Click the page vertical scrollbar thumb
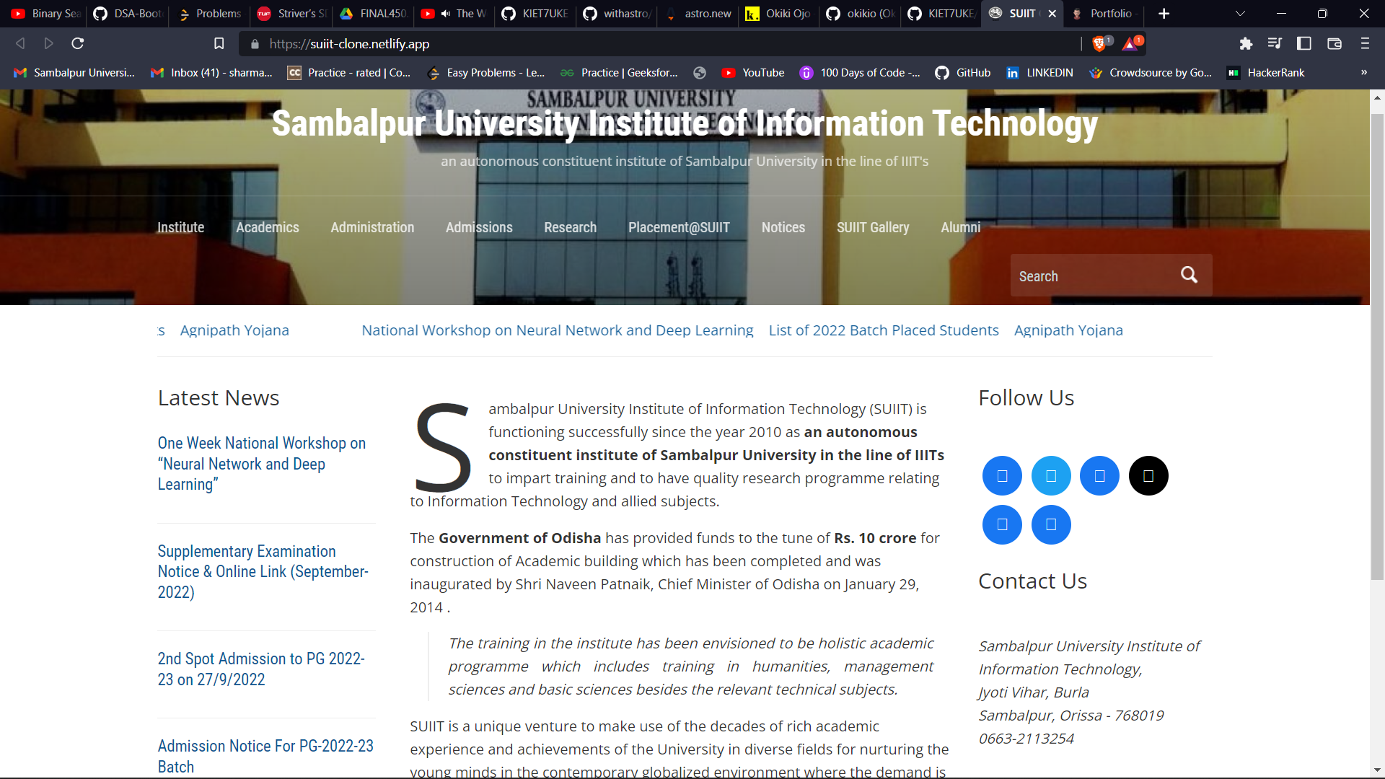This screenshot has height=779, width=1385. point(1377,346)
